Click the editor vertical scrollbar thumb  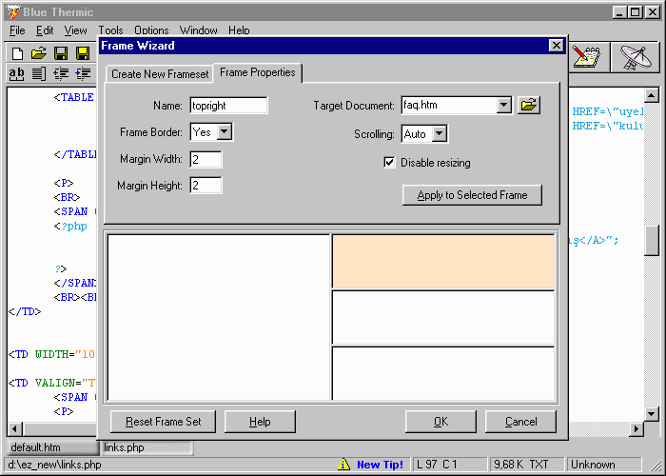click(x=651, y=241)
